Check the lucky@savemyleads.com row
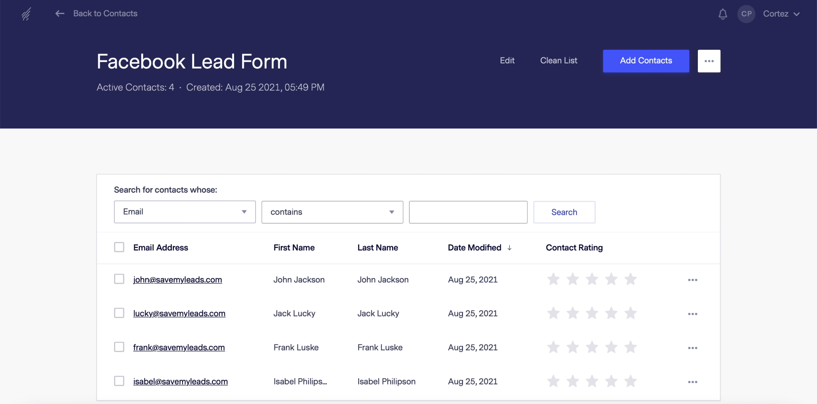Image resolution: width=817 pixels, height=404 pixels. coord(119,313)
